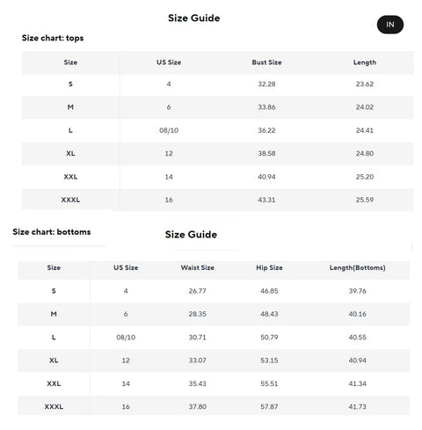The image size is (422, 430).
Task: Select the 'Size chart: tops' heading
Action: (53, 38)
